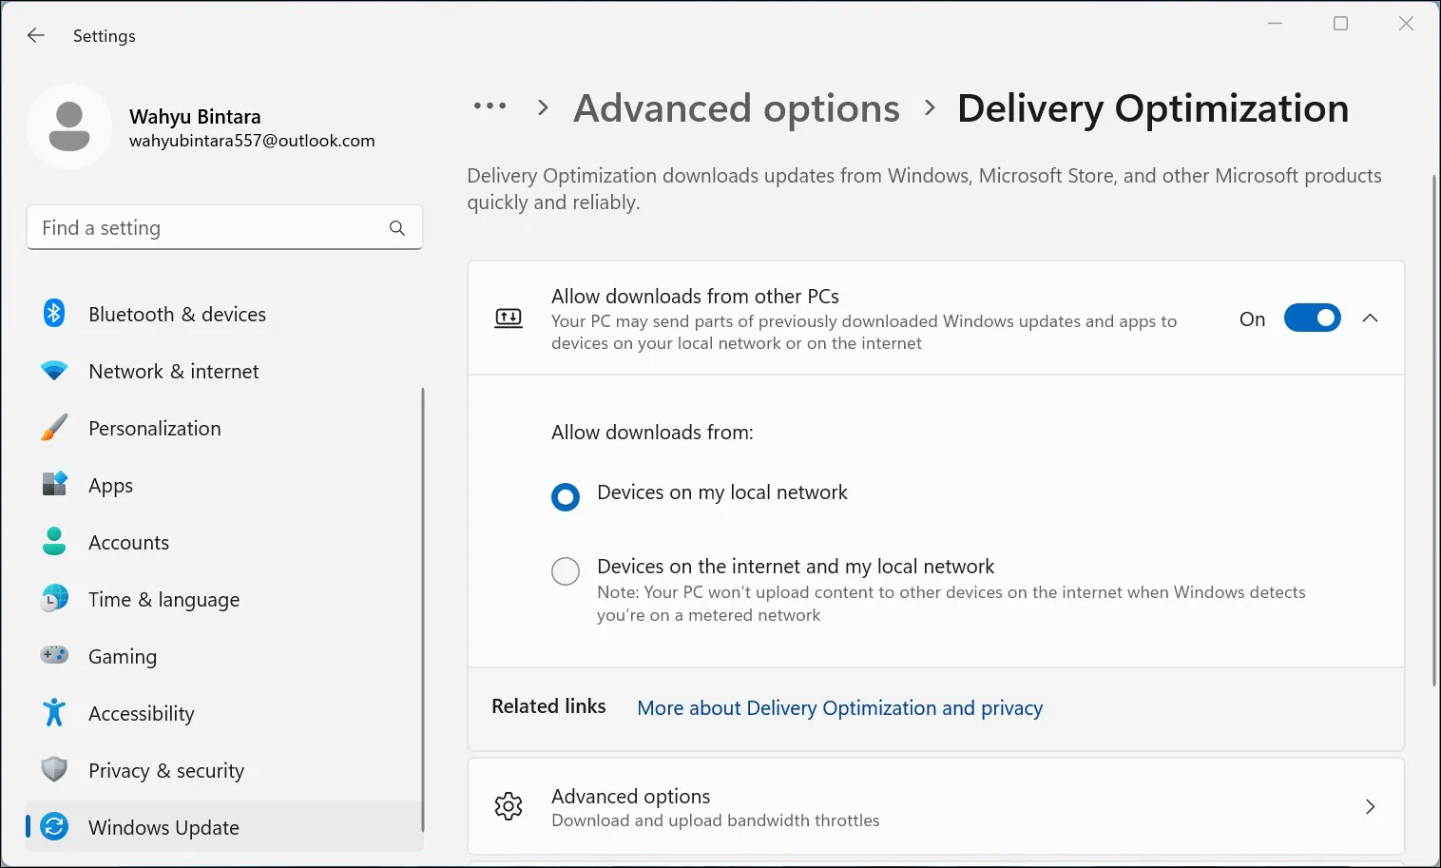Click the Apps icon in sidebar
This screenshot has height=868, width=1441.
tap(54, 485)
